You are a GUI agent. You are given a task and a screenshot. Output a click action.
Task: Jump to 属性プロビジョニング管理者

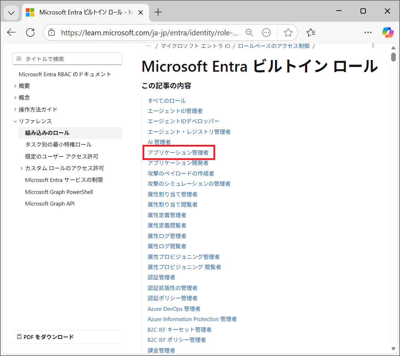(184, 257)
